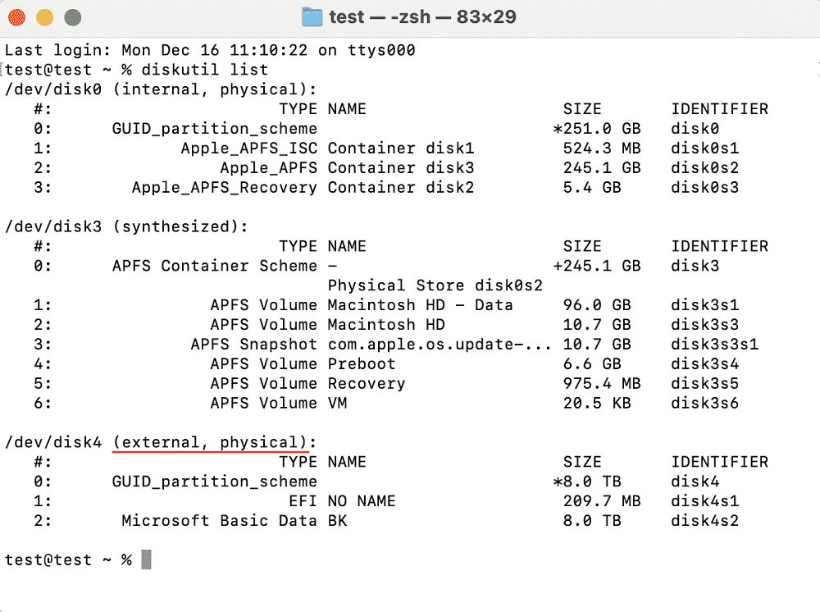Click the window title "test — -zsh — 83×29"
The width and height of the screenshot is (820, 612).
(422, 17)
